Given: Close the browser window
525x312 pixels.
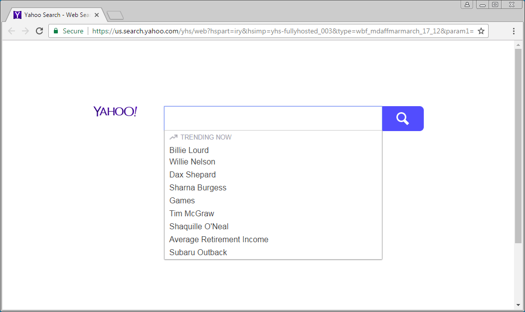Looking at the screenshot, I should pyautogui.click(x=512, y=4).
